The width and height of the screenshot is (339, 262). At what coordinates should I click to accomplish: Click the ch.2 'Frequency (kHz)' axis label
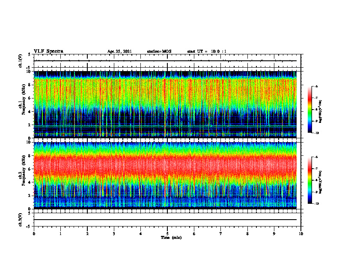coord(24,170)
